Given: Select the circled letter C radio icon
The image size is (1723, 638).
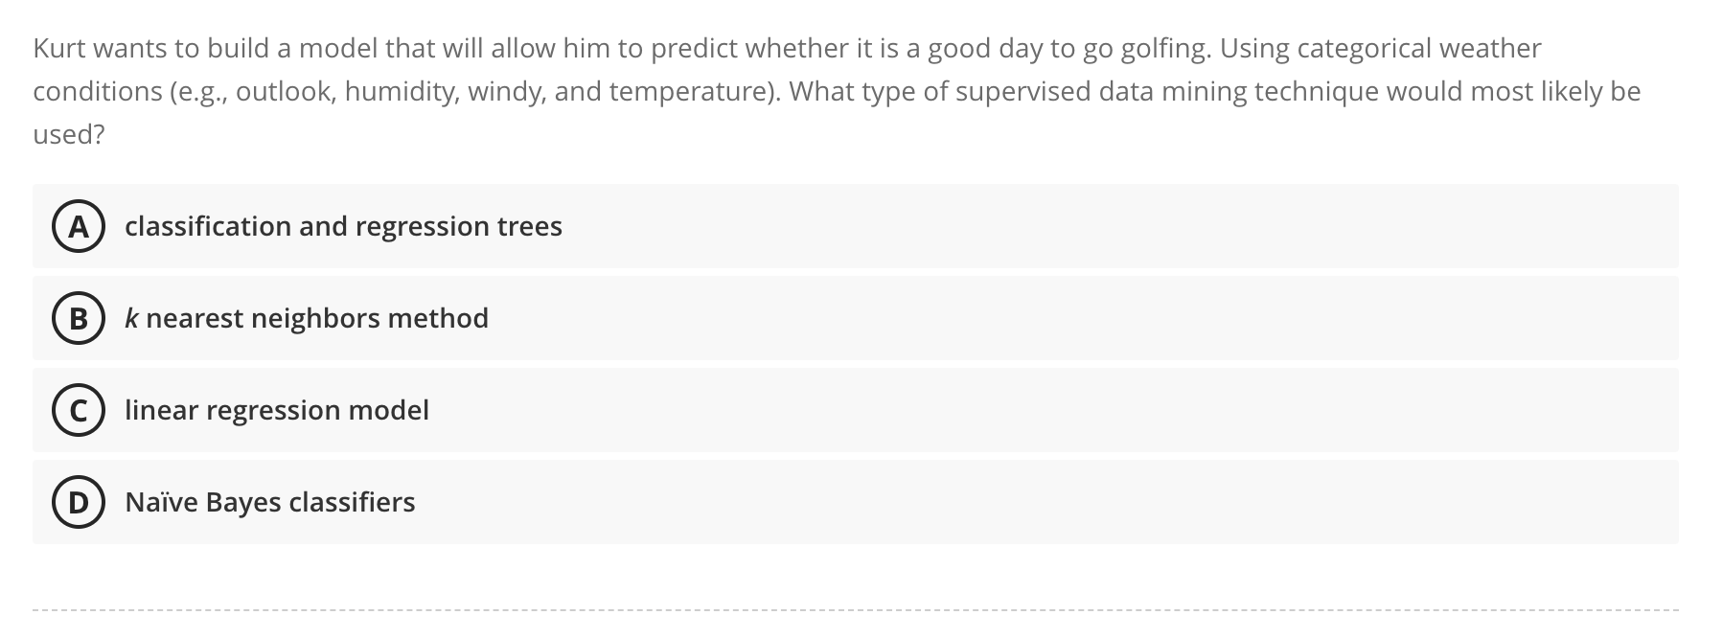Looking at the screenshot, I should (x=78, y=410).
